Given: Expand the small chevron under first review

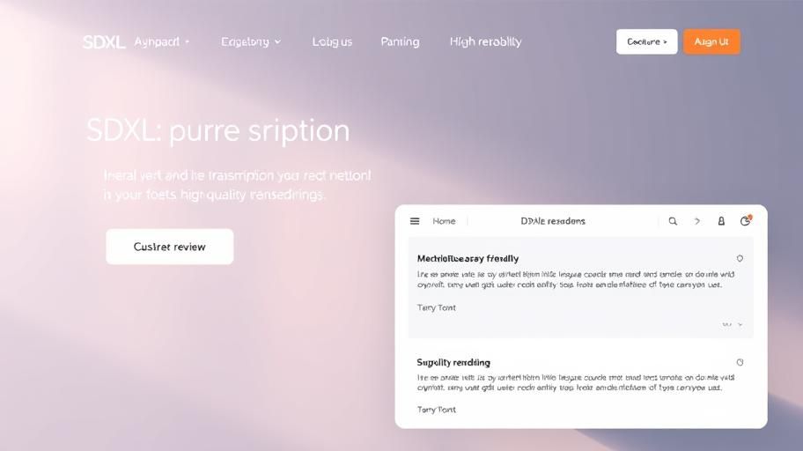Looking at the screenshot, I should click(x=740, y=324).
